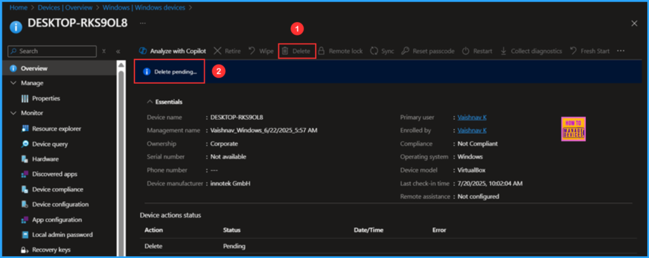Viewport: 649px width, 258px height.
Task: Click the Properties bars icon
Action: coord(25,98)
